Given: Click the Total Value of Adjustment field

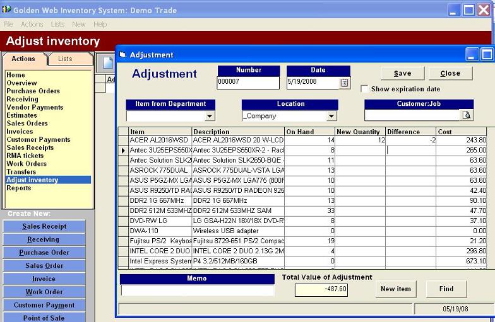Looking at the screenshot, I should tap(321, 290).
